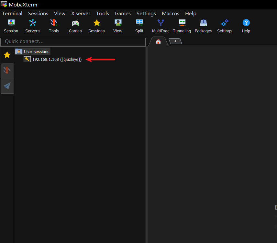Open the Macros menu
277x243 pixels.
click(171, 13)
